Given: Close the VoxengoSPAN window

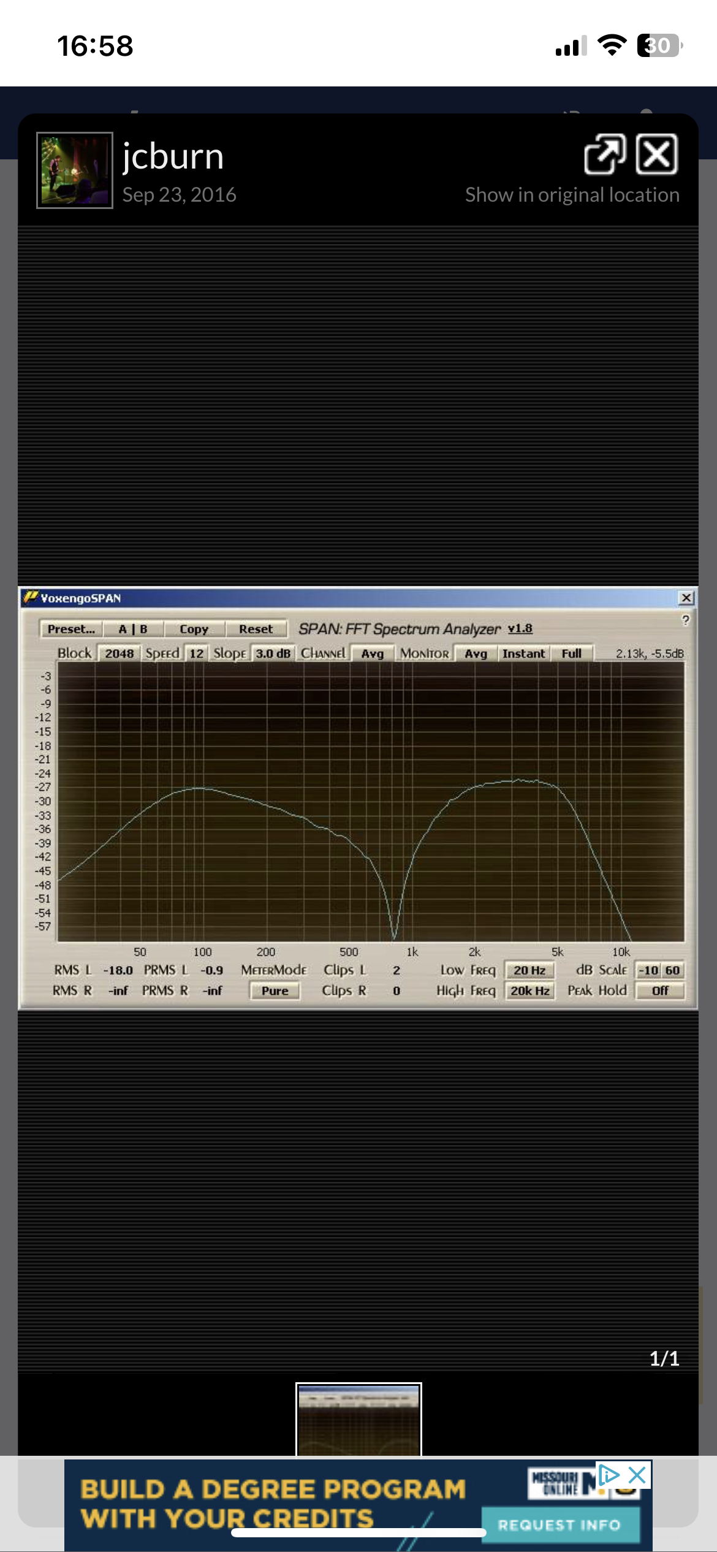Looking at the screenshot, I should pos(686,598).
